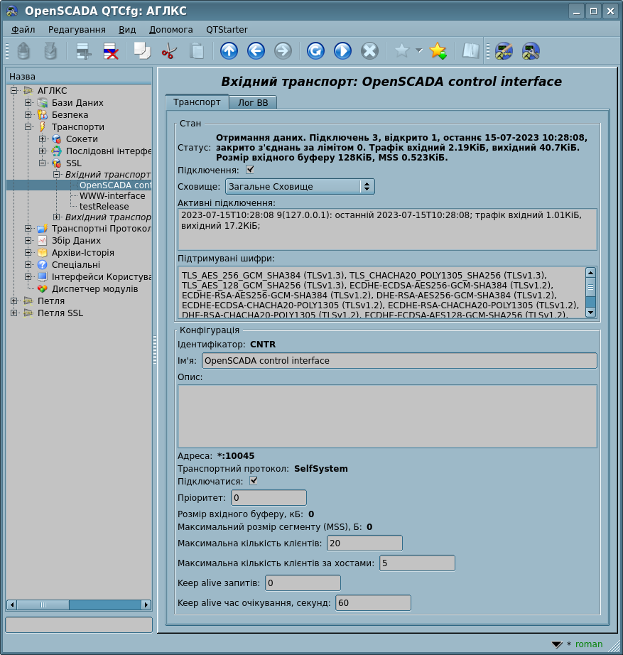Click the max clients per host field
Viewport: 623px width, 655px height.
(417, 563)
